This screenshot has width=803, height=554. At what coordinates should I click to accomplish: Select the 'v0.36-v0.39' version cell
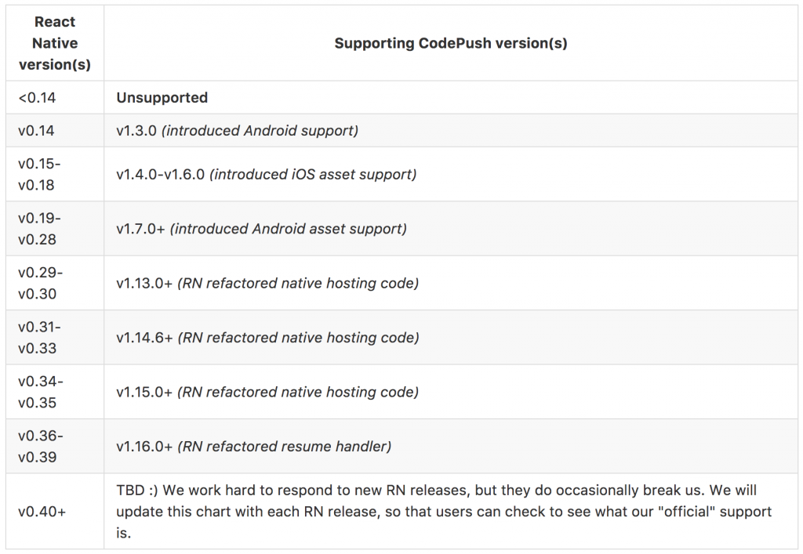coord(40,446)
